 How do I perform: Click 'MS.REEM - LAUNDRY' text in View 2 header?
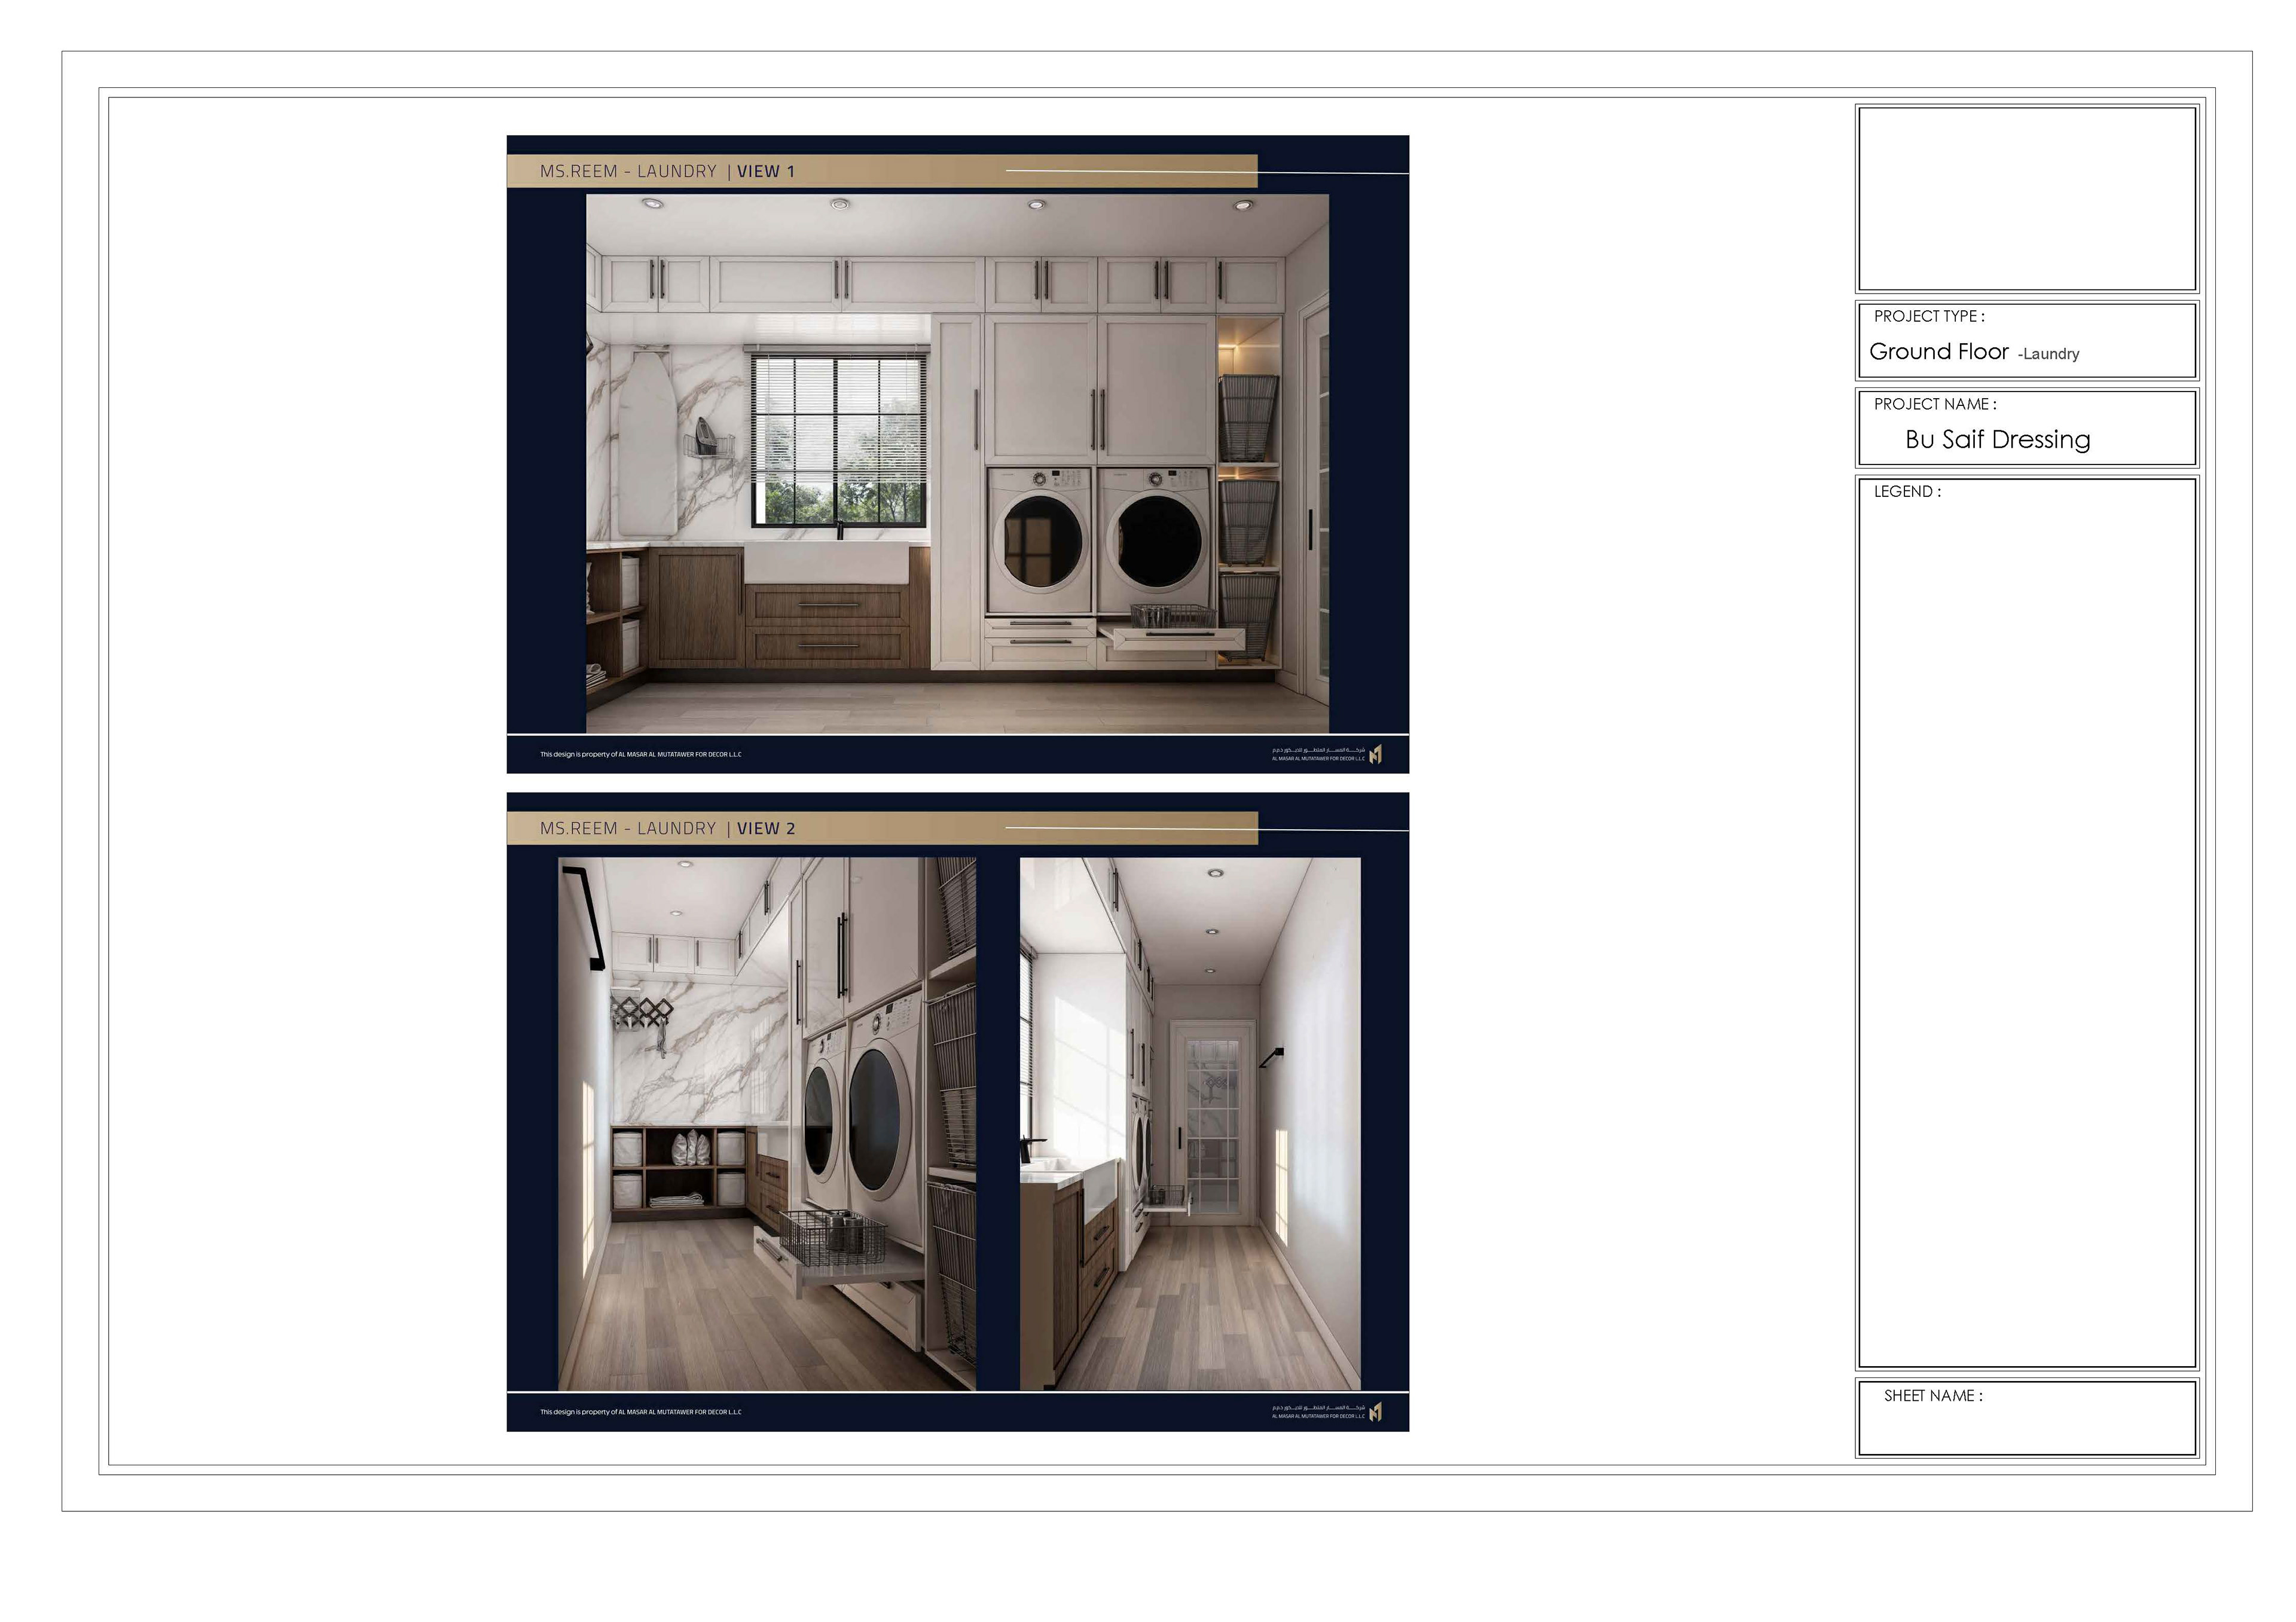[x=628, y=828]
